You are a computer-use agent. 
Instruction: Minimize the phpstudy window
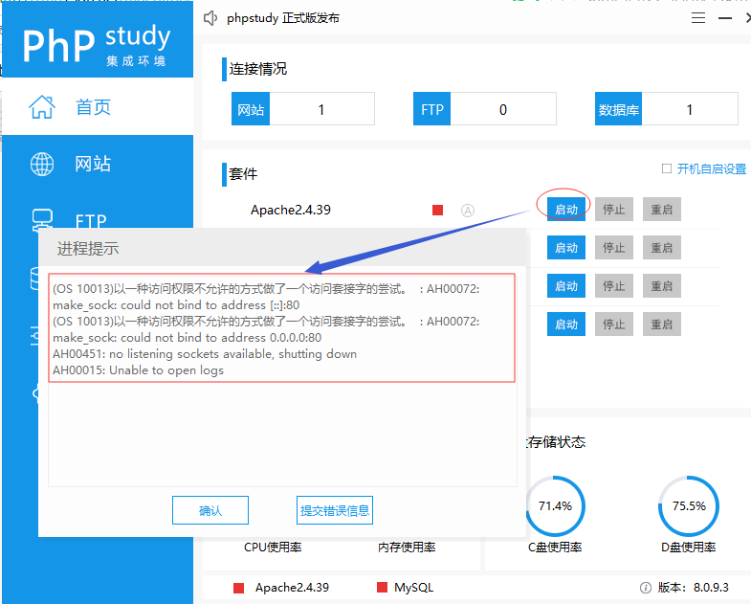[x=725, y=18]
